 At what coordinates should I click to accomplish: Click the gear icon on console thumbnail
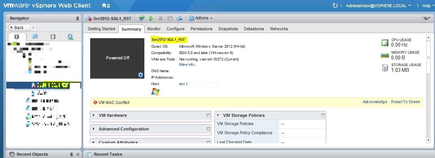[141, 75]
